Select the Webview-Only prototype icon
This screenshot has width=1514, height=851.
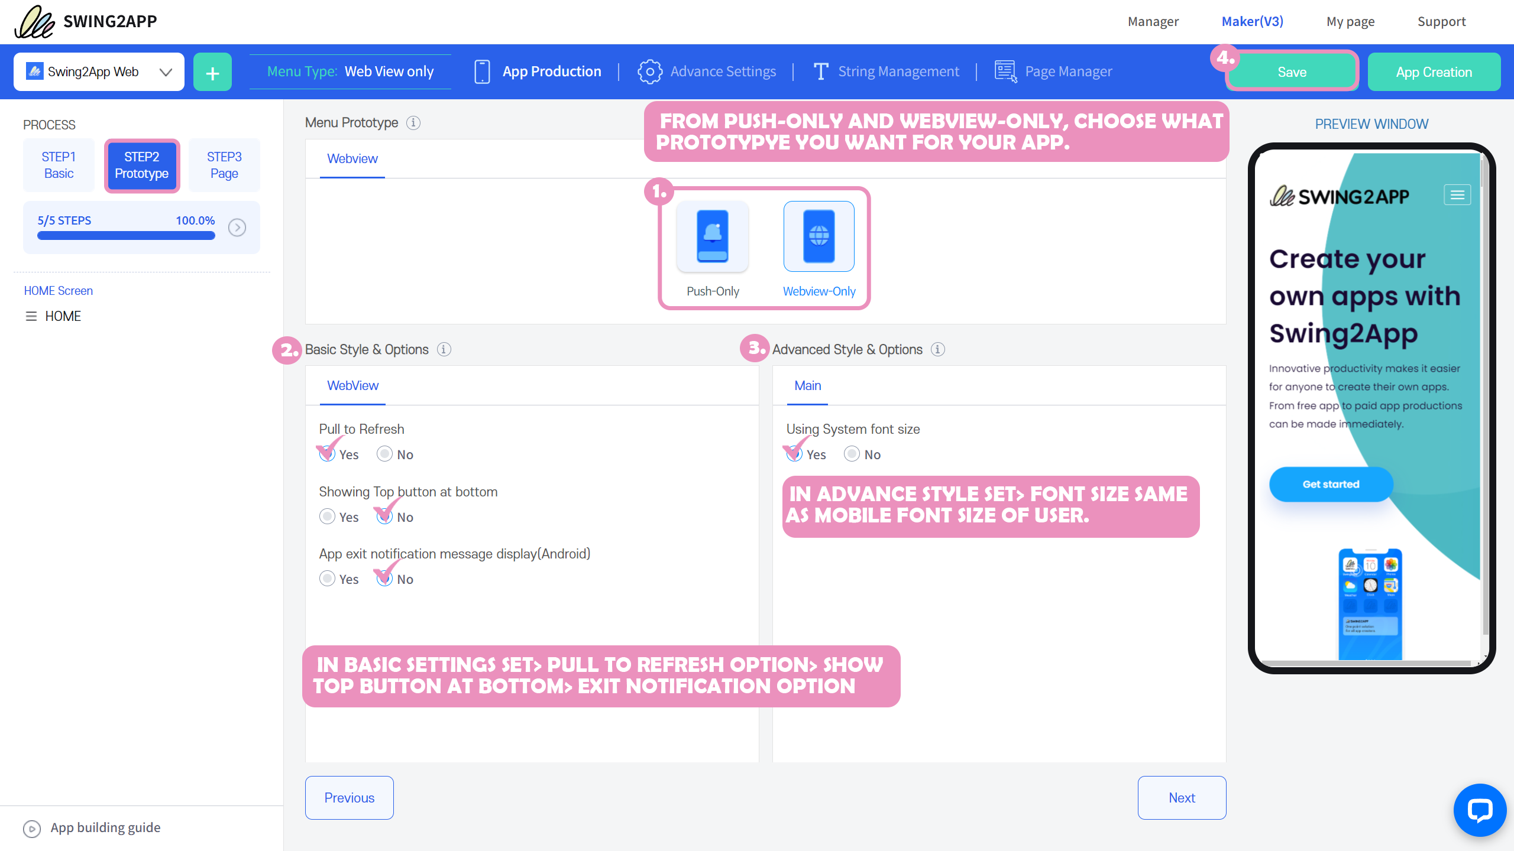coord(819,236)
